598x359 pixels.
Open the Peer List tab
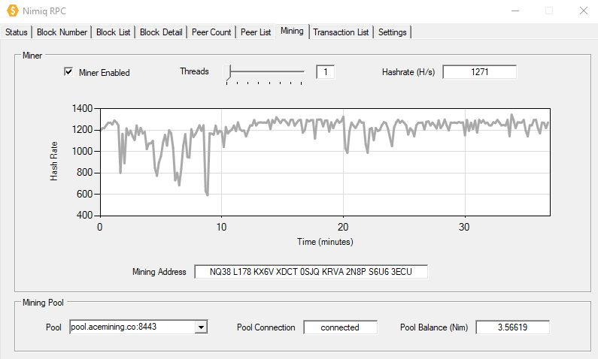pyautogui.click(x=256, y=32)
